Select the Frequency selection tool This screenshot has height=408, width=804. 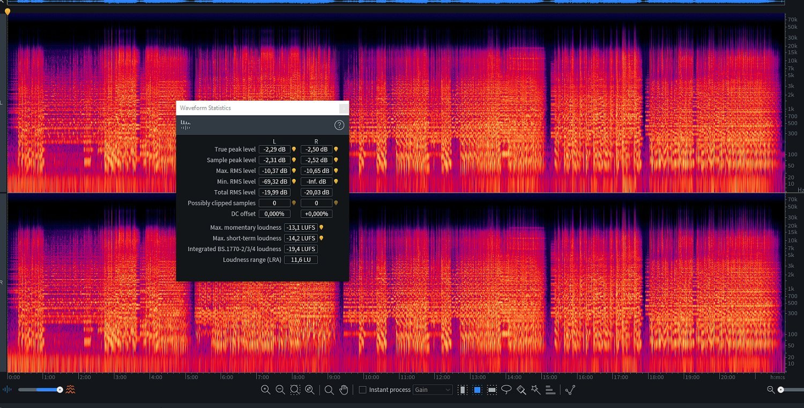(492, 390)
